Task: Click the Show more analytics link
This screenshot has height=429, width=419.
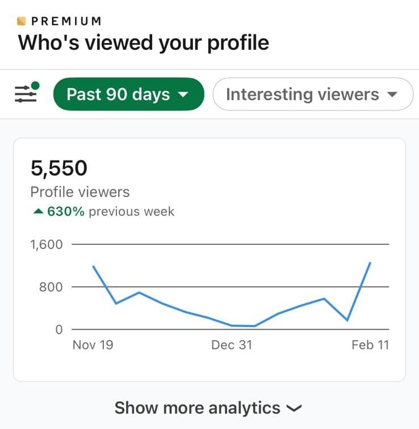Action: pos(198,407)
